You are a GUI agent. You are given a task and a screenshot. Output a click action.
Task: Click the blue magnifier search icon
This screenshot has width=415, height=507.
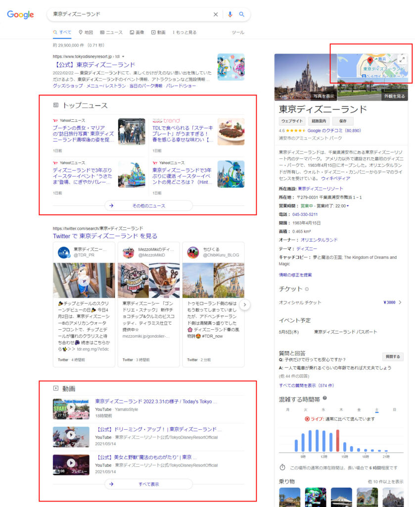click(242, 14)
